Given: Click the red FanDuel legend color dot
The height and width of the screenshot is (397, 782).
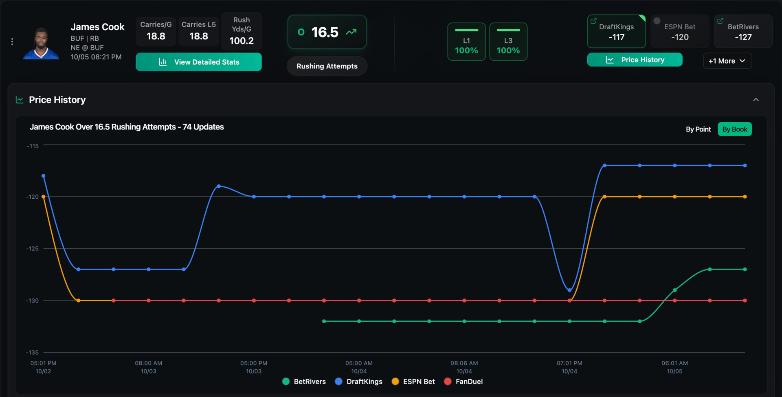Looking at the screenshot, I should tap(448, 382).
